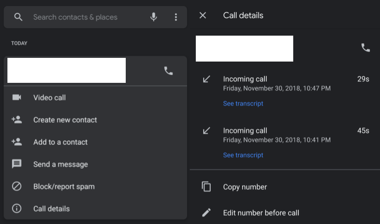Click the Block/report spam icon
The height and width of the screenshot is (224, 380).
click(x=17, y=187)
